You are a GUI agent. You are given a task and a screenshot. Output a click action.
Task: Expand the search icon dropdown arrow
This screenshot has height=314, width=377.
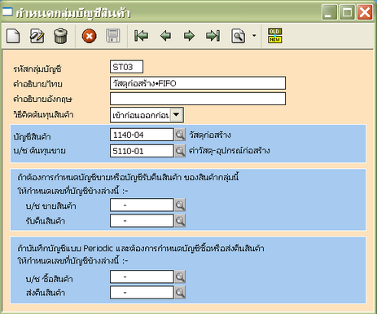[x=254, y=36]
